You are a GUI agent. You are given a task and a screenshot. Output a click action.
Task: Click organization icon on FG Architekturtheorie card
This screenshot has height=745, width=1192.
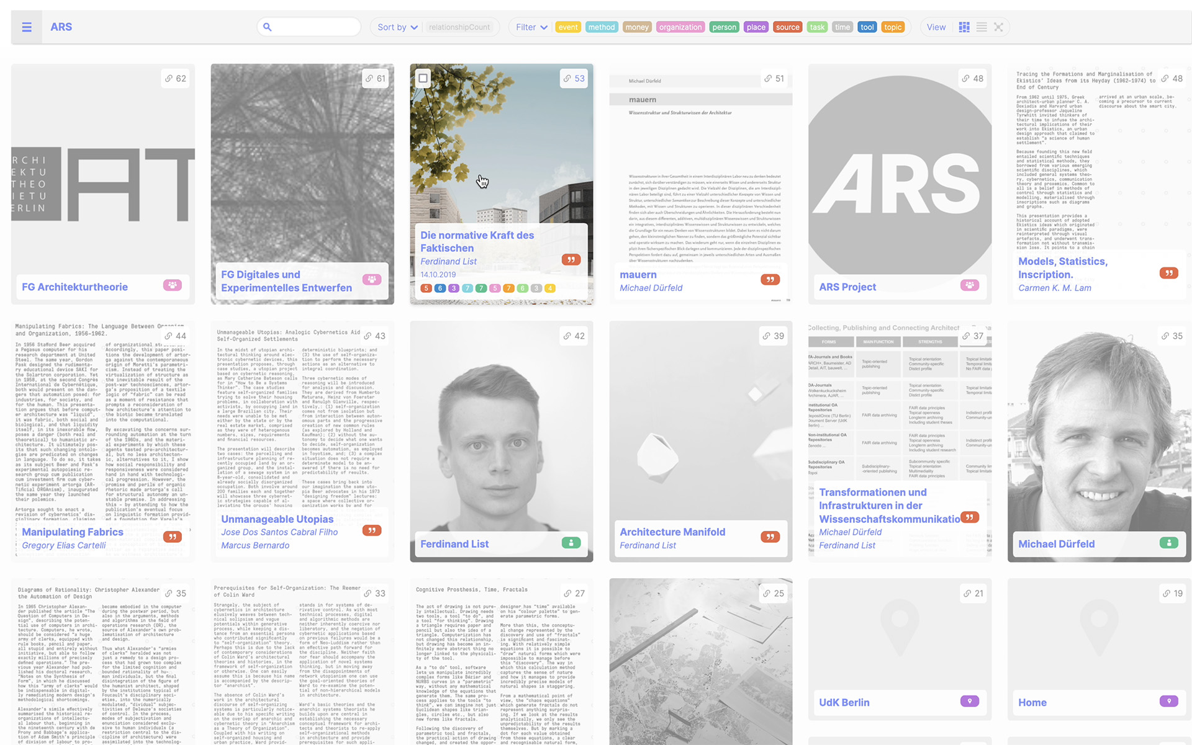[x=173, y=285]
